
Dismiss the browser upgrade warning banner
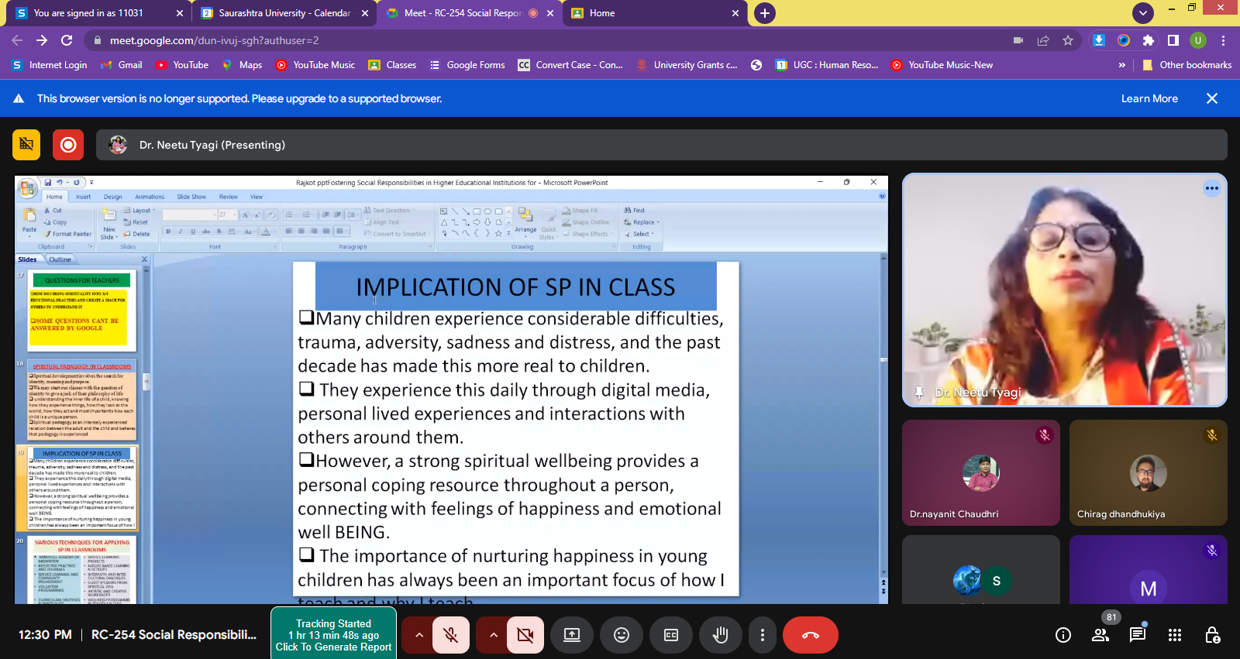coord(1212,98)
